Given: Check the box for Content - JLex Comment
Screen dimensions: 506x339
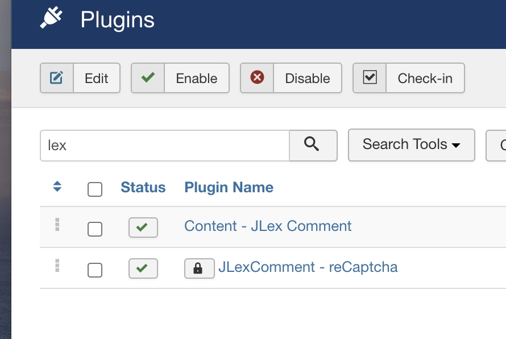Looking at the screenshot, I should pyautogui.click(x=95, y=229).
